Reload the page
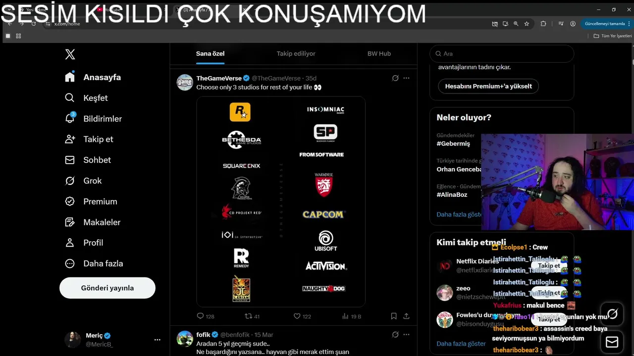 pos(34,24)
